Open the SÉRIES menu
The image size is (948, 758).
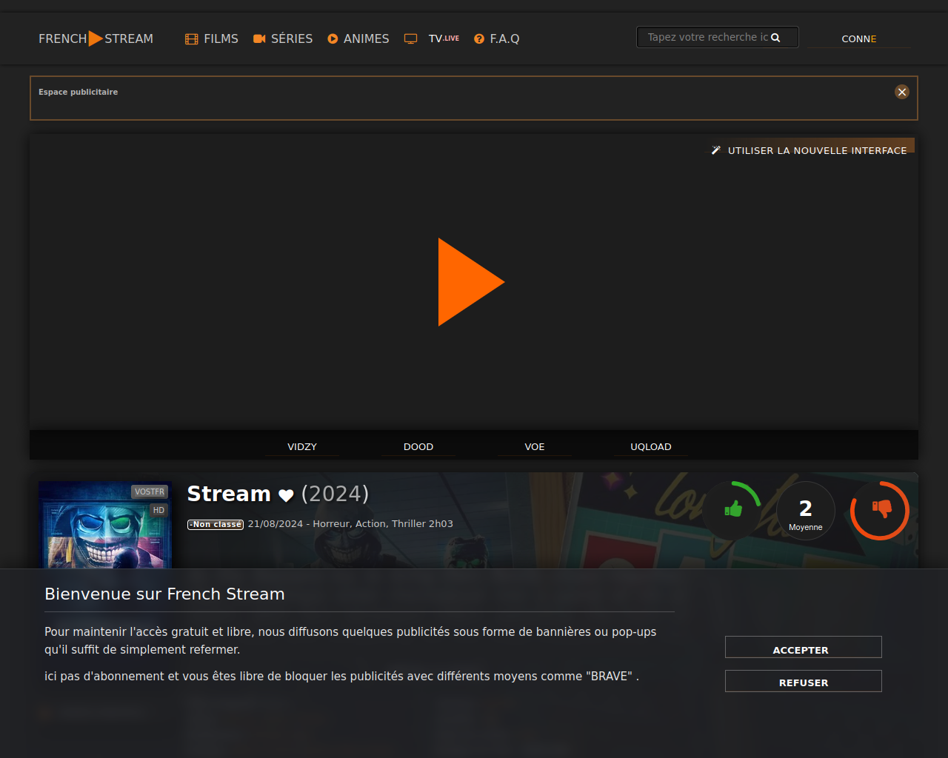(x=283, y=38)
